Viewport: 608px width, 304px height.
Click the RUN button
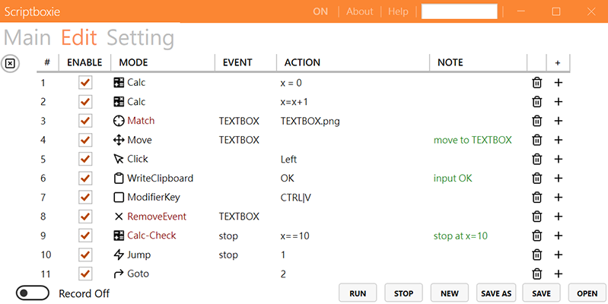tap(358, 293)
